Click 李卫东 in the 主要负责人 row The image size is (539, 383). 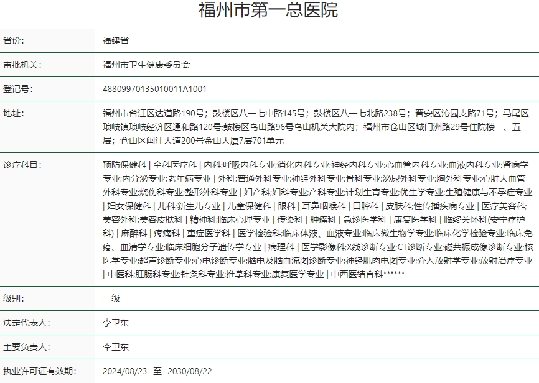(116, 347)
